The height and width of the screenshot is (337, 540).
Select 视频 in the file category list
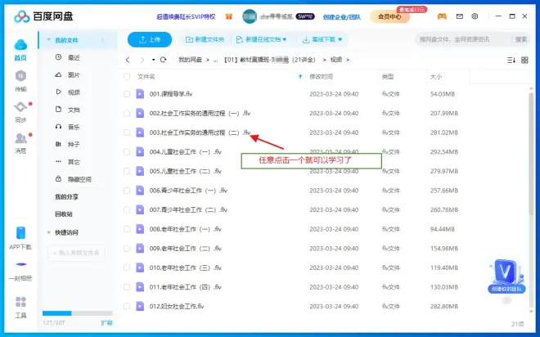pos(74,92)
